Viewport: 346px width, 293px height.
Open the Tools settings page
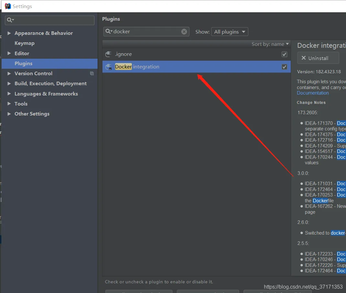21,104
